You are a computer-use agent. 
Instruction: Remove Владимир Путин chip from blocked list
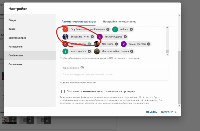pyautogui.click(x=92, y=37)
